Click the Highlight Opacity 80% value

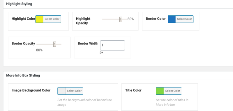tap(130, 19)
